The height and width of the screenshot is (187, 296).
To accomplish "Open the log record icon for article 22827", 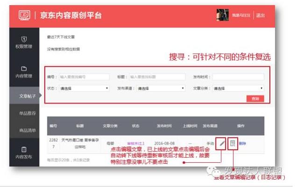I will click(233, 144).
